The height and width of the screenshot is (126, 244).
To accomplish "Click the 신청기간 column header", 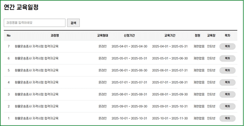I will (129, 36).
